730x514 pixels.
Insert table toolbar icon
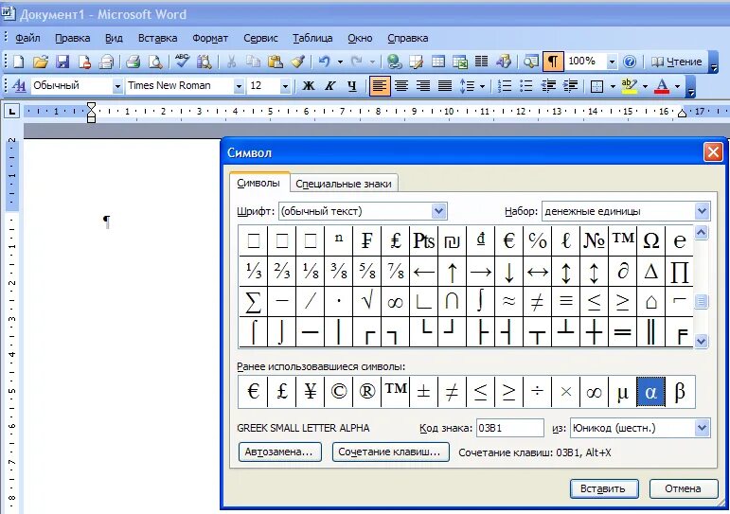click(x=438, y=62)
